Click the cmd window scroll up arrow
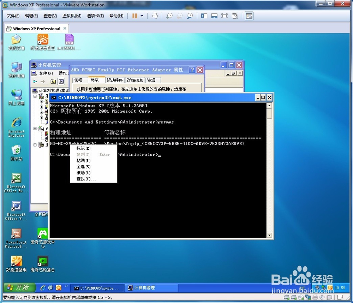The height and width of the screenshot is (303, 353). 269,106
